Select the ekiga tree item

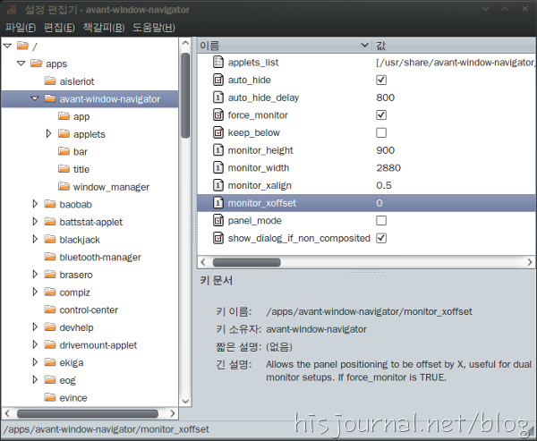72,362
